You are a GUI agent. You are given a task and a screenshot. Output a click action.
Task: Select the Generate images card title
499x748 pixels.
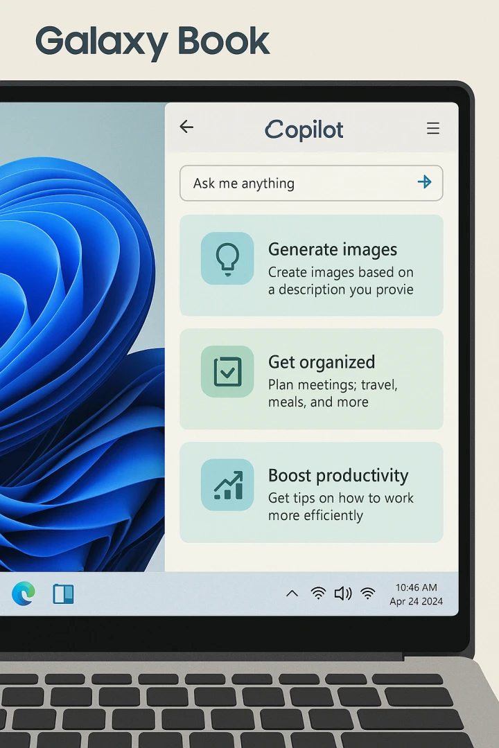point(333,249)
